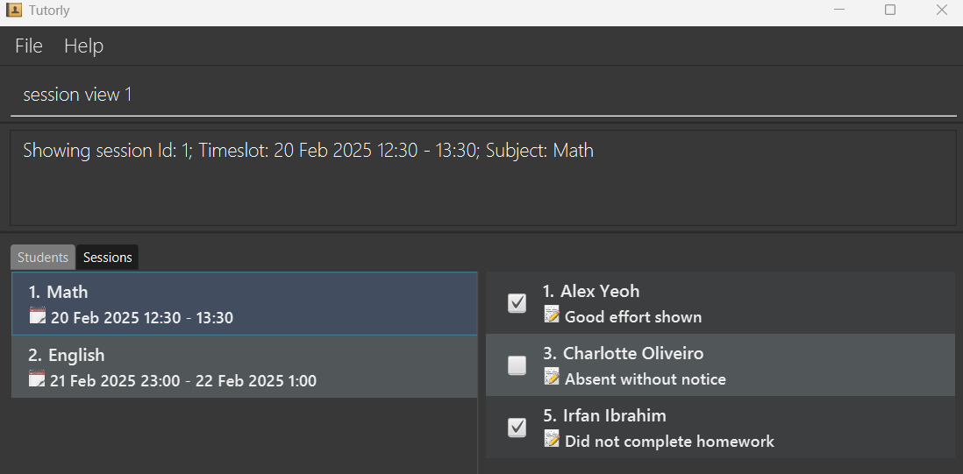
Task: Select the English session entry
Action: (245, 367)
